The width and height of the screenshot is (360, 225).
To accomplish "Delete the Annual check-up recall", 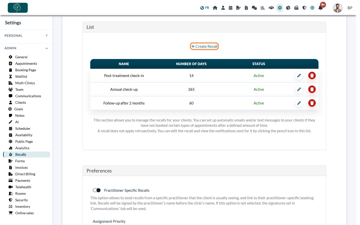I will (312, 89).
